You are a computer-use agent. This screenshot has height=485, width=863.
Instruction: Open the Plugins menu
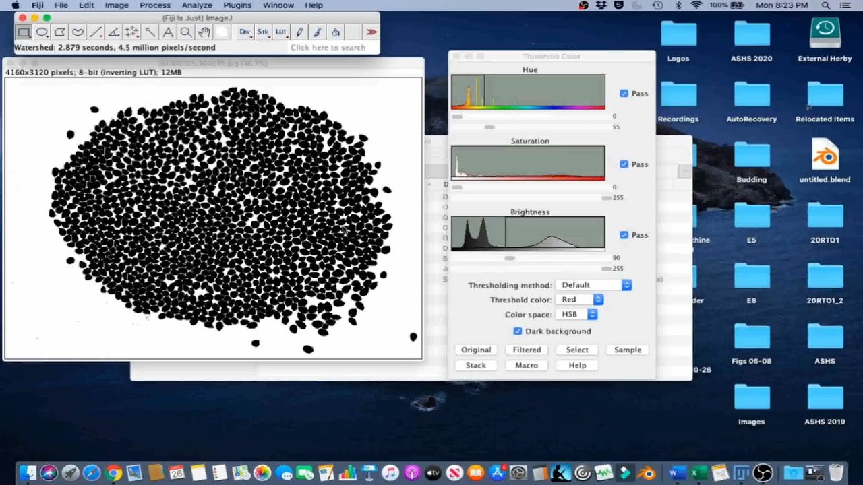click(237, 5)
